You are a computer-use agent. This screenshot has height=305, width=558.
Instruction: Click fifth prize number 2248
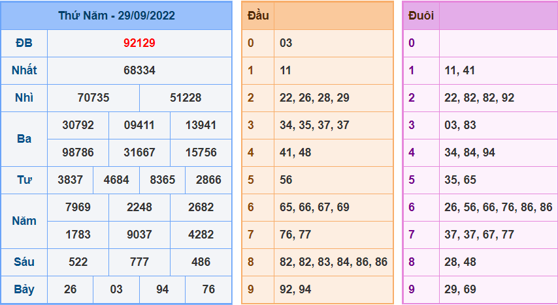coord(140,207)
